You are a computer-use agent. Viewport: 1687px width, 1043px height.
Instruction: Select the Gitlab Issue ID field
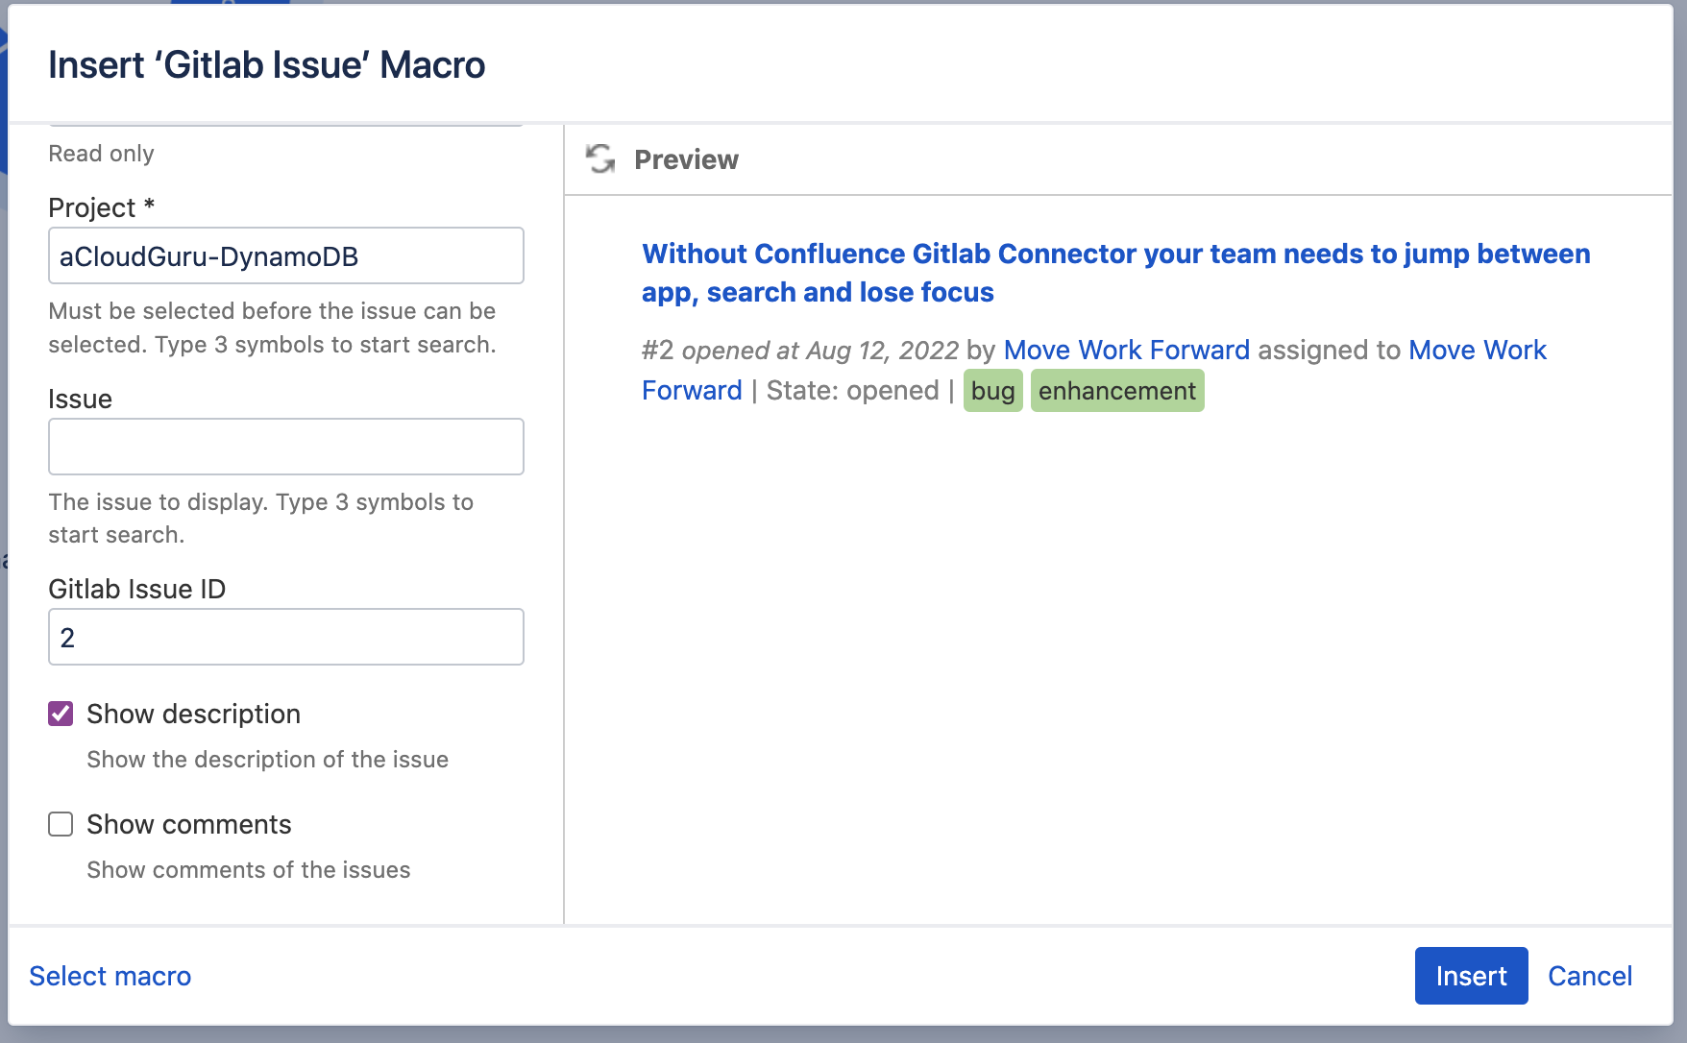tap(285, 636)
